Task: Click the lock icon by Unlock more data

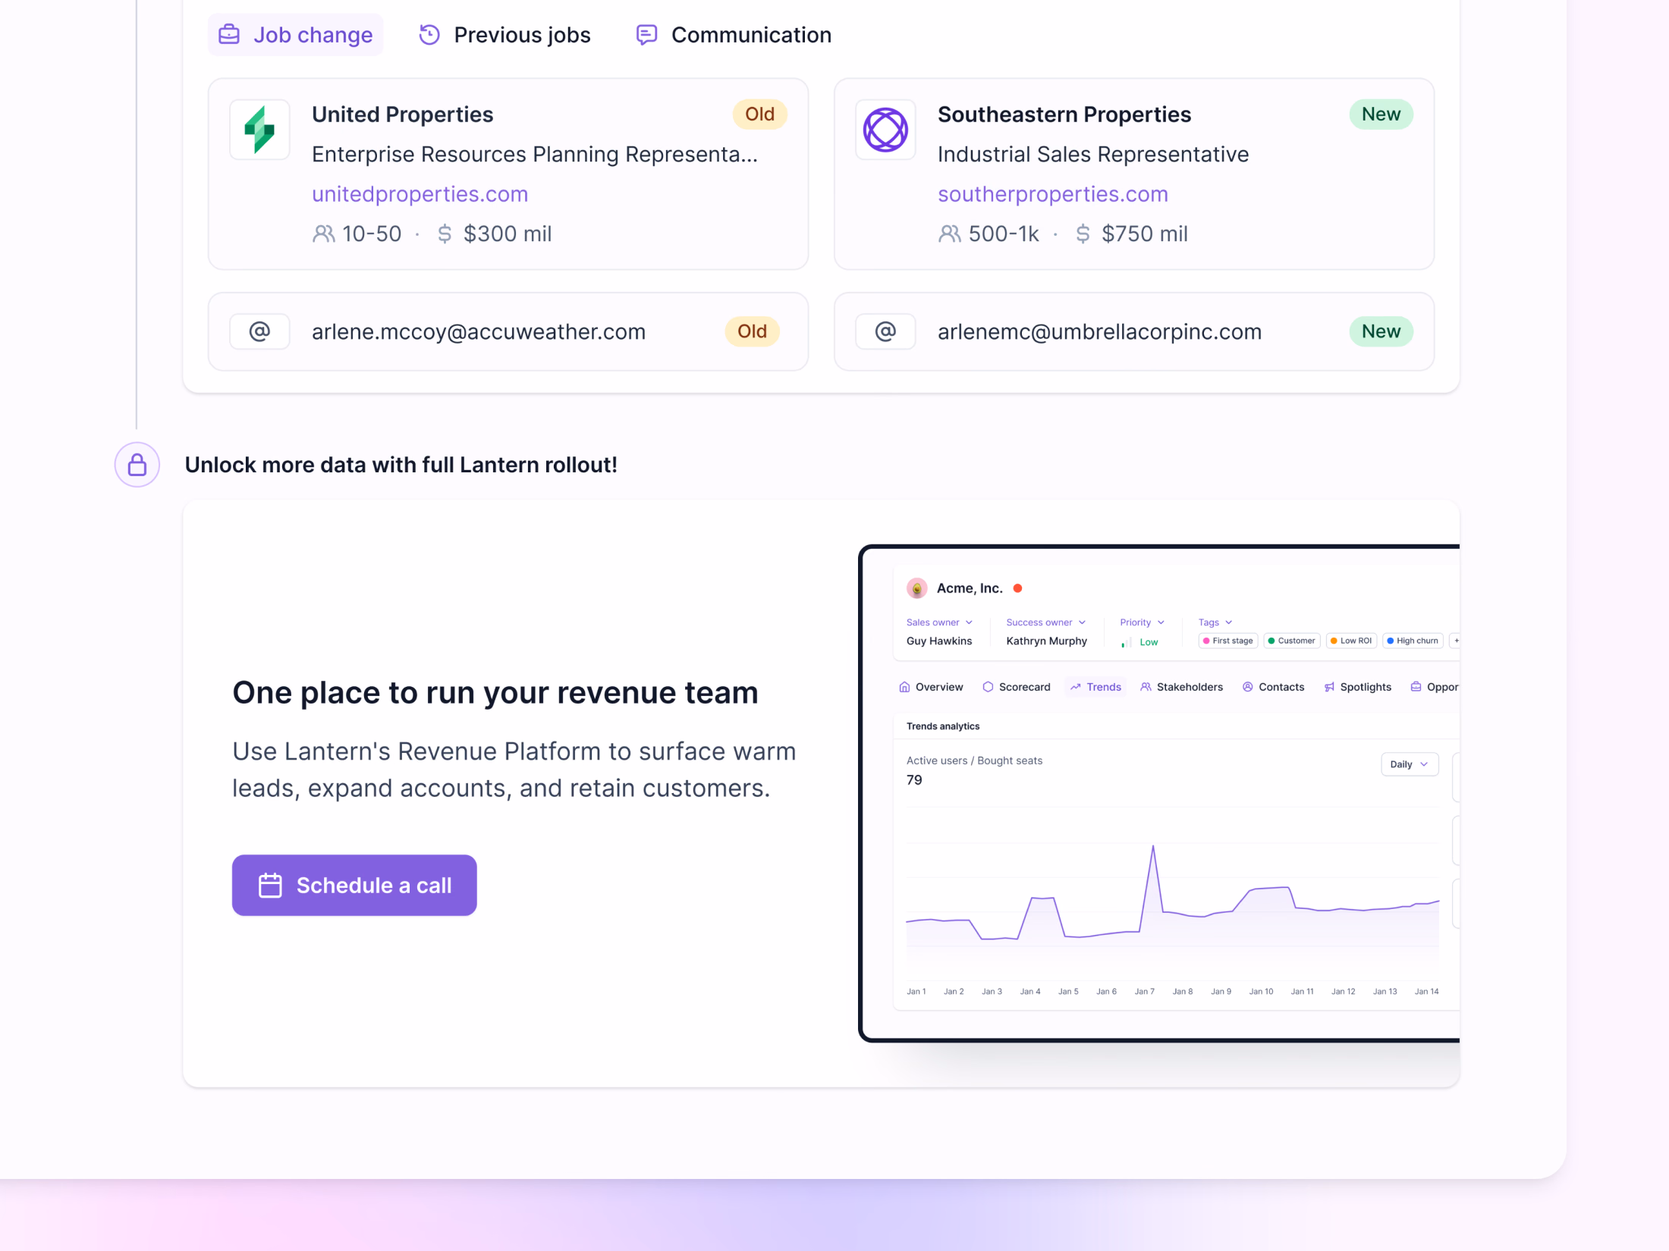Action: [x=137, y=465]
